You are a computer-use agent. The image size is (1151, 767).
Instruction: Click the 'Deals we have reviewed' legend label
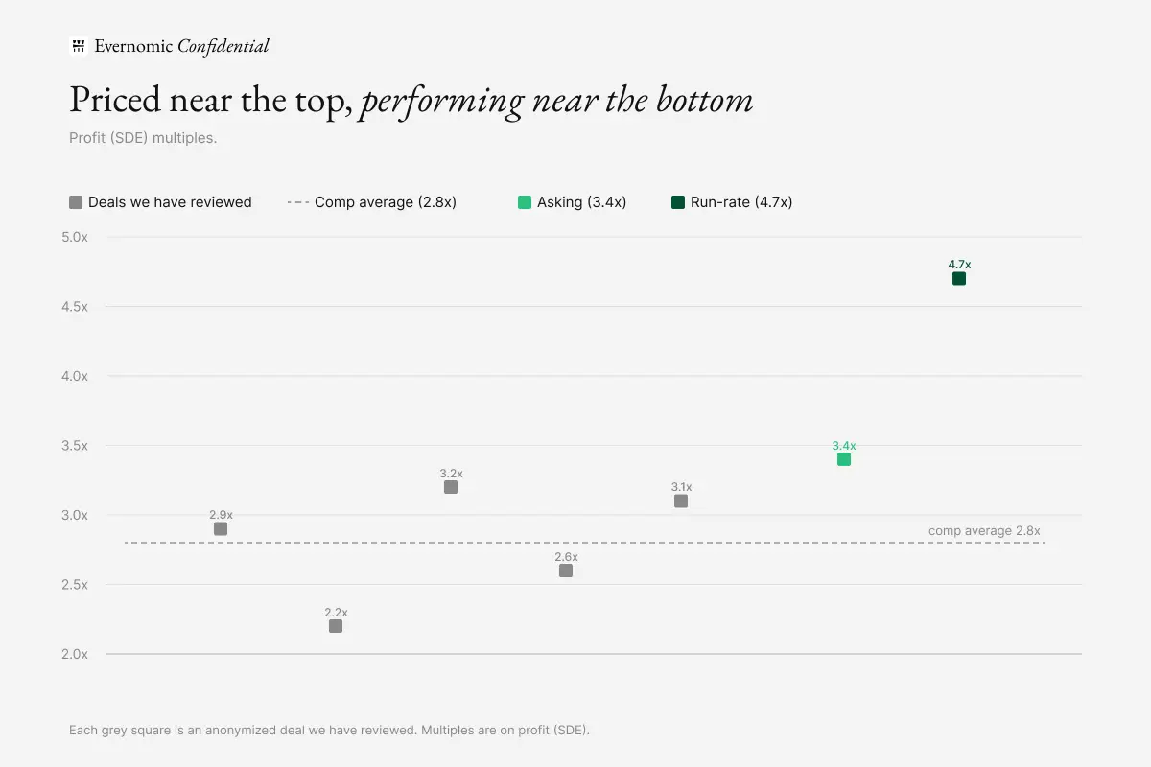pos(170,202)
